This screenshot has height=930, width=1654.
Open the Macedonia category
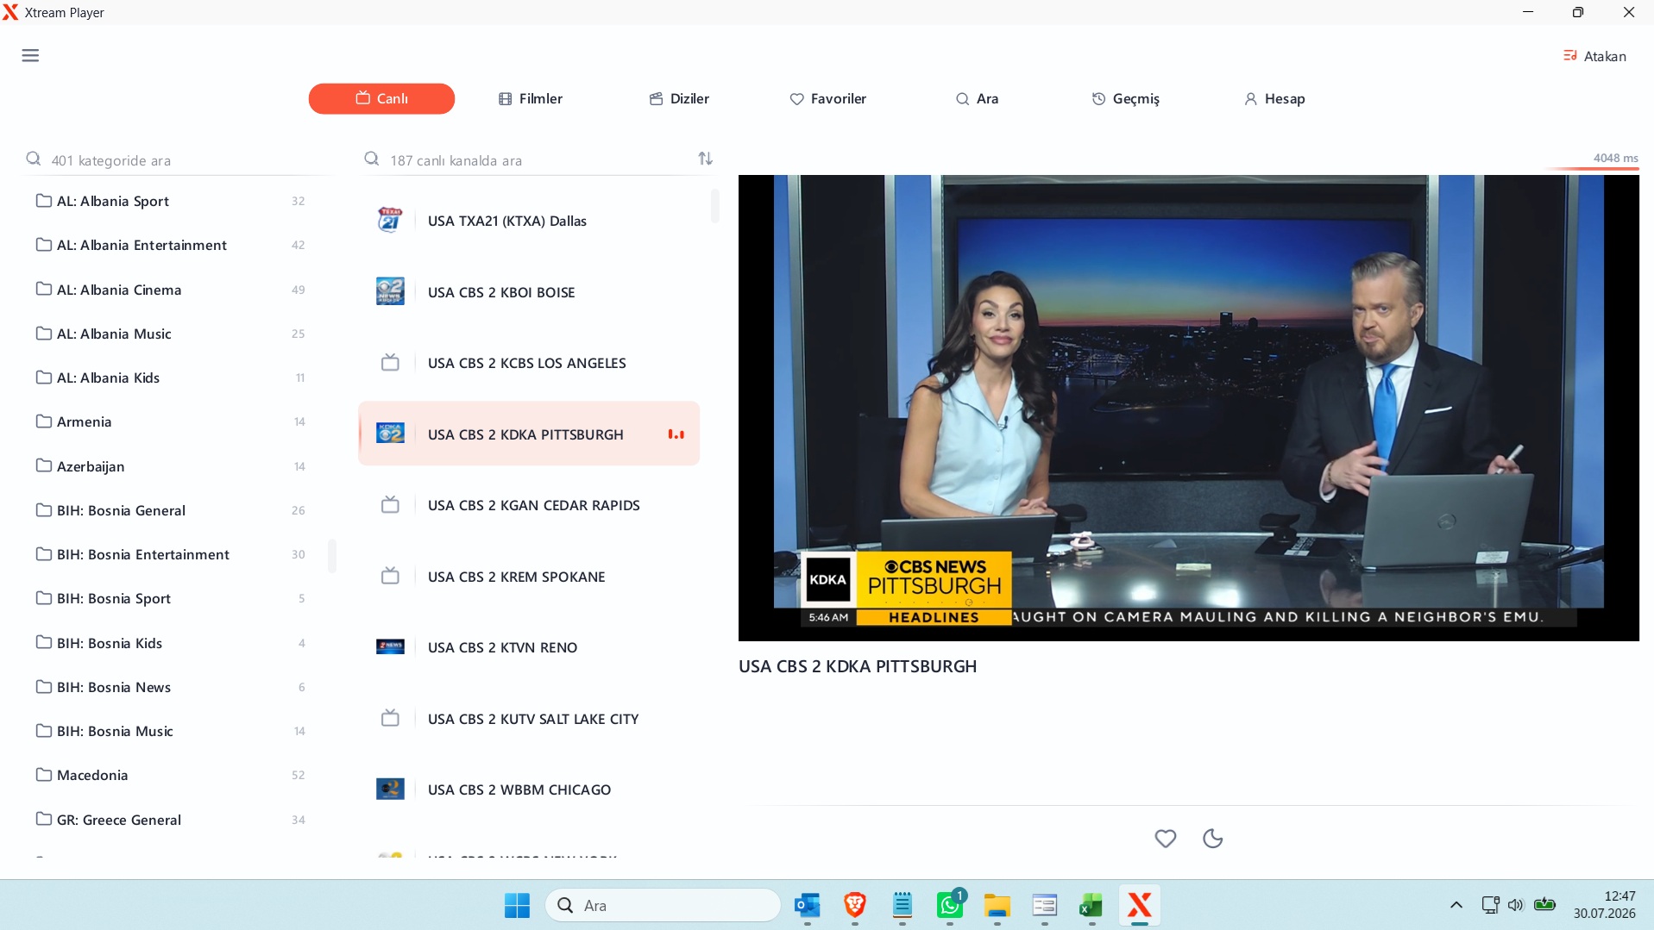[x=173, y=775]
